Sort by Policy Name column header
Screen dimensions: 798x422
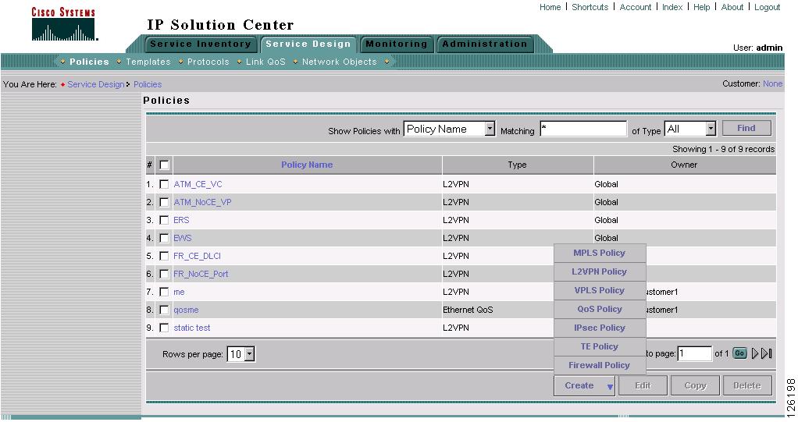[x=307, y=165]
